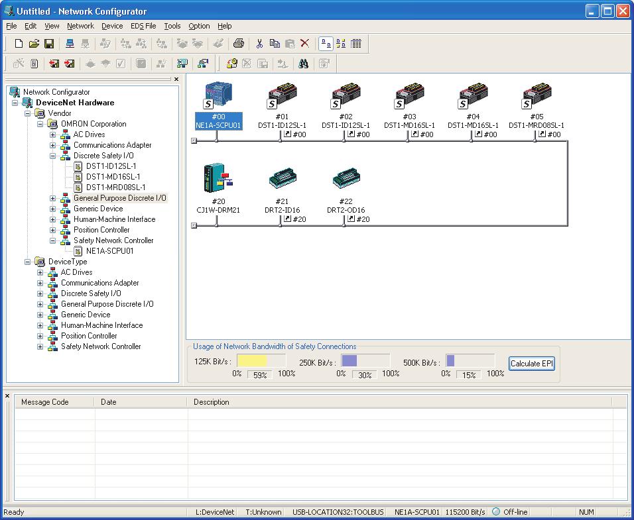The width and height of the screenshot is (634, 520).
Task: Close the hardware tree panel
Action: click(x=176, y=79)
